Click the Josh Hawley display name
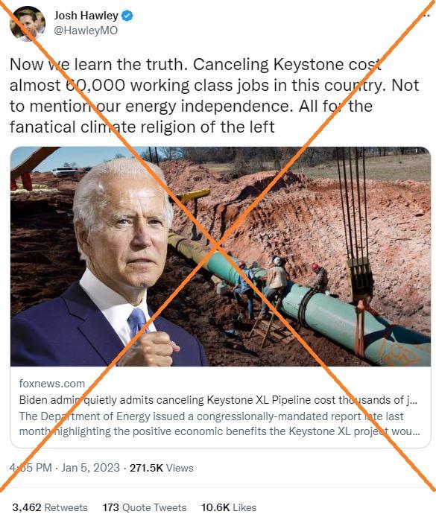Image resolution: width=436 pixels, height=517 pixels. (x=86, y=16)
